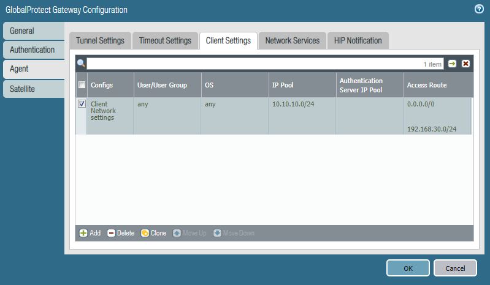Click the magnifier search icon
490x285 pixels.
point(81,63)
